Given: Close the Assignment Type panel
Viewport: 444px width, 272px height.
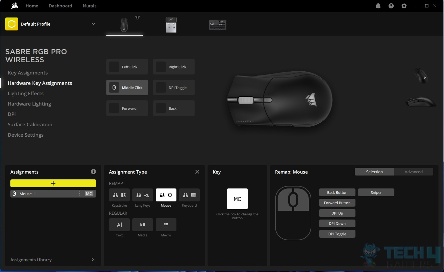Looking at the screenshot, I should tap(197, 172).
